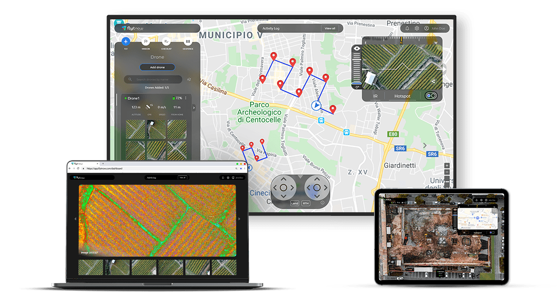Expand the right edge chevron on map

(x=424, y=146)
